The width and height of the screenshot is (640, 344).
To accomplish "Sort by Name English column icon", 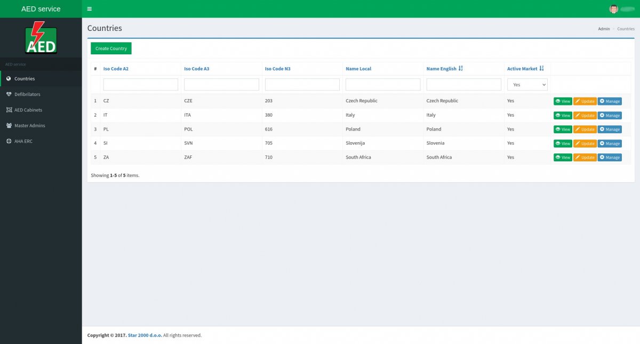I will (461, 69).
